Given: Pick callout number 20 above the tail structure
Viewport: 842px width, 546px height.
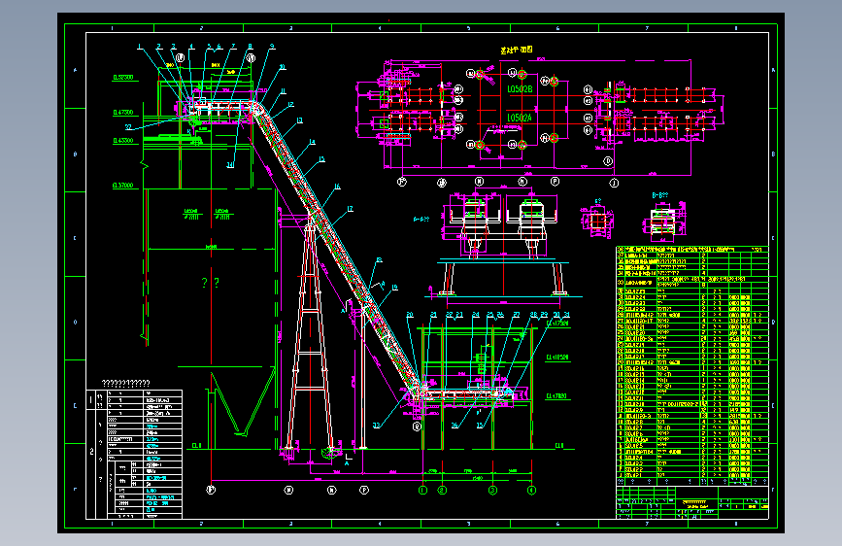Looking at the screenshot, I should tap(410, 315).
